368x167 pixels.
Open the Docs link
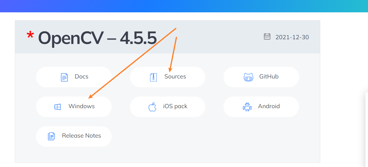[74, 77]
